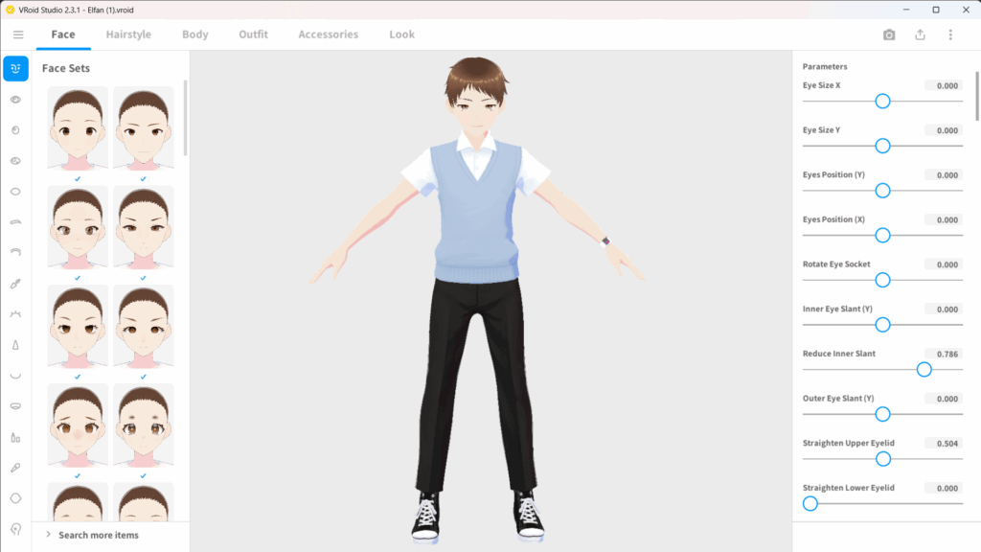Viewport: 981px width, 552px height.
Task: Switch to the Hairstyle tab
Action: [x=128, y=34]
